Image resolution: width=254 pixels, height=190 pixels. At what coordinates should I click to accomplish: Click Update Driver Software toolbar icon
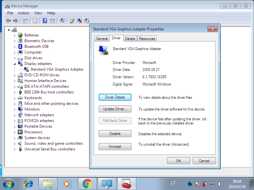72,21
